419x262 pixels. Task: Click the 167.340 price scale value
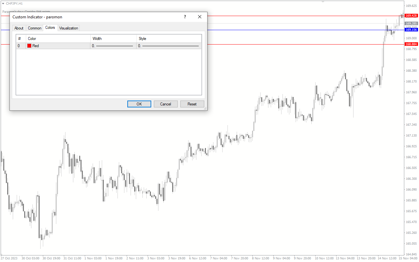pos(411,125)
